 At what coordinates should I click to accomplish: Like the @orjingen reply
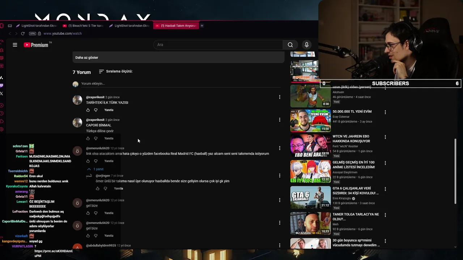pyautogui.click(x=98, y=188)
